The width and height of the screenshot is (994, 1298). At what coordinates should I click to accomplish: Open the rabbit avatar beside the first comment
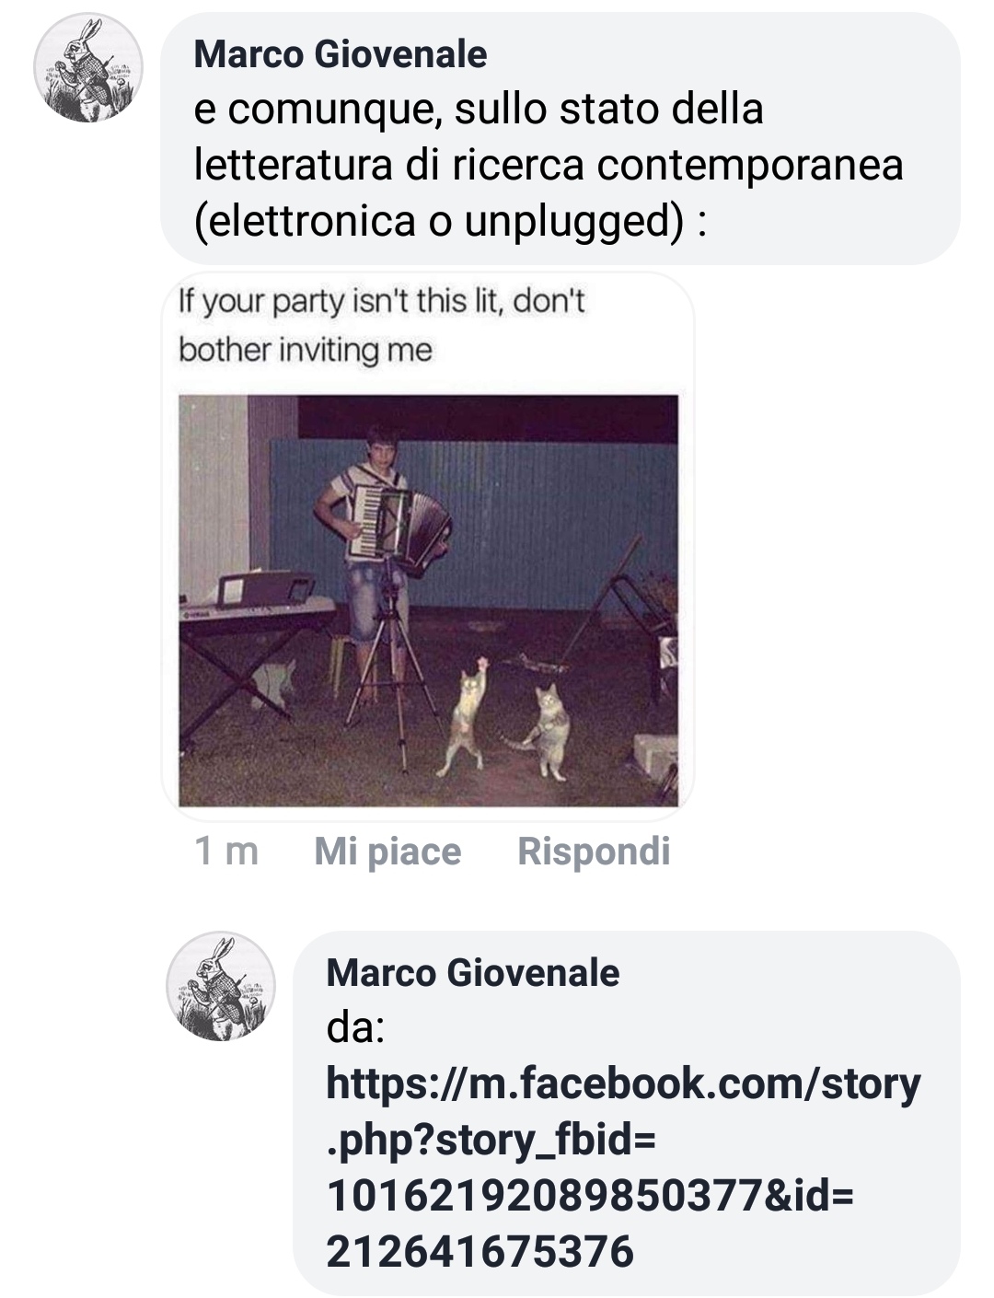coord(87,67)
